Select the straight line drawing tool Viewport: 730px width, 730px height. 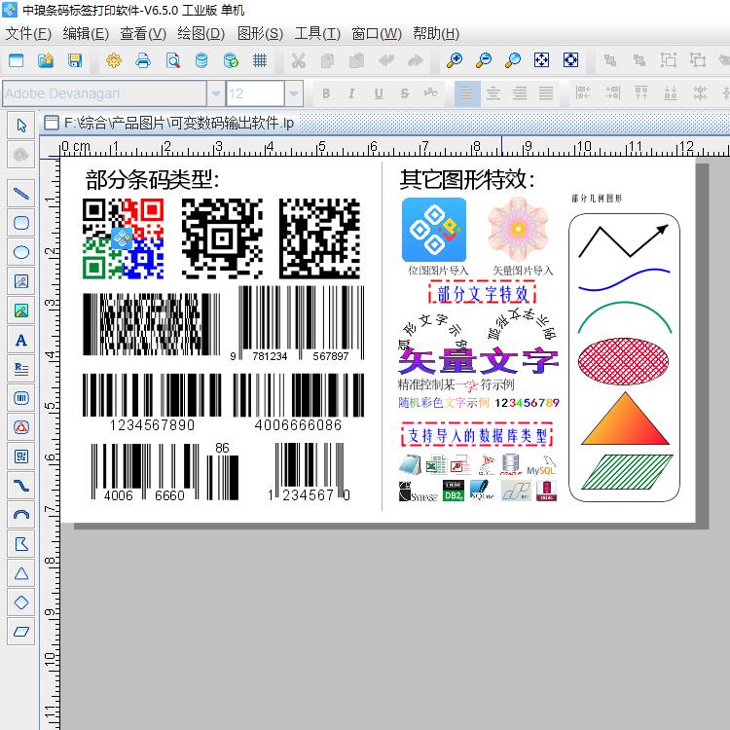point(21,194)
